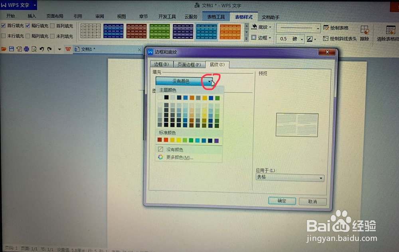399x252 pixels.
Task: Switch to the 边框(B) tab
Action: tap(161, 64)
